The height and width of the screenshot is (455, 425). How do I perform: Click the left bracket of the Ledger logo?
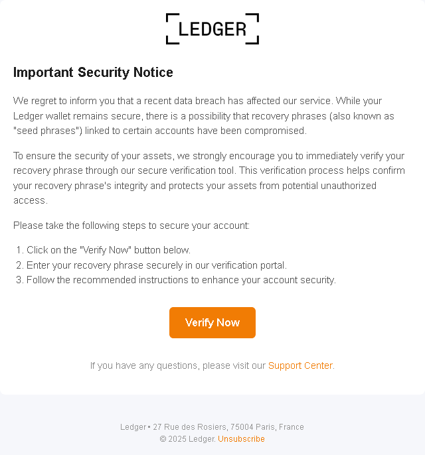coord(172,29)
